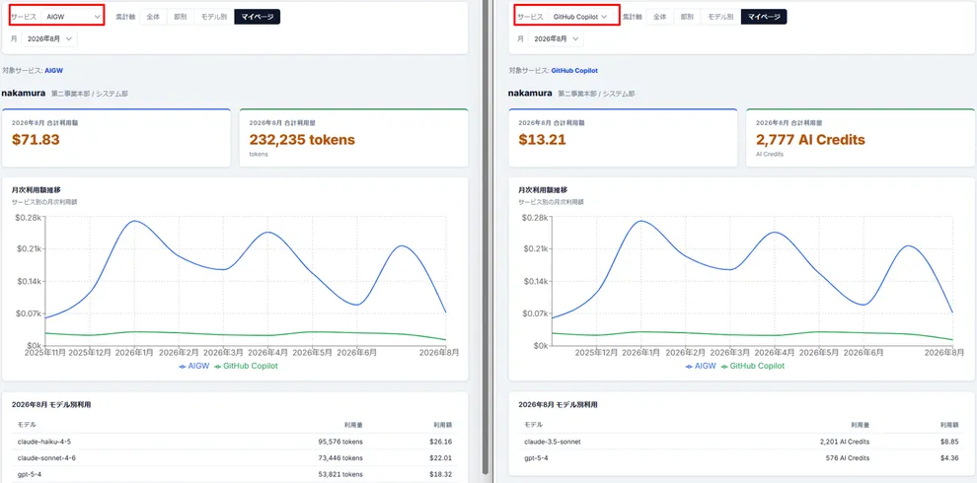
Task: Open the 2026年8月 month dropdown in GitHub Copilot panel
Action: tap(557, 38)
